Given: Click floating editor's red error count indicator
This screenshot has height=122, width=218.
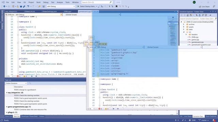Looking at the screenshot, I should (x=100, y=109).
